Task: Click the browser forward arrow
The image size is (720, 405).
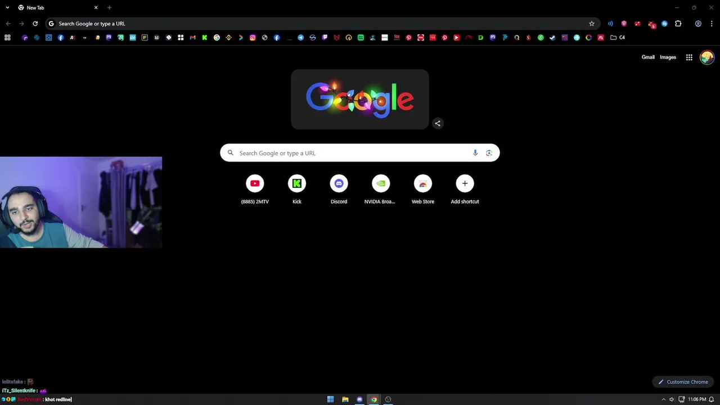Action: click(21, 24)
